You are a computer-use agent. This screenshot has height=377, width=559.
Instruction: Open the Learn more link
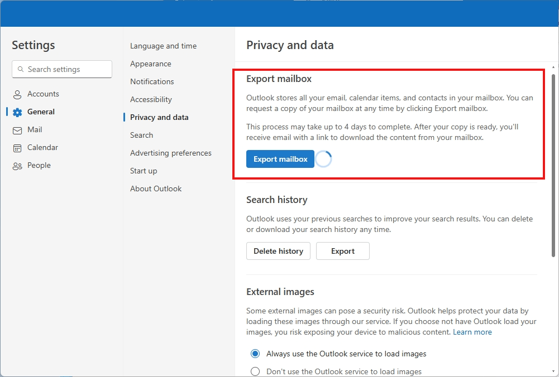pos(472,332)
